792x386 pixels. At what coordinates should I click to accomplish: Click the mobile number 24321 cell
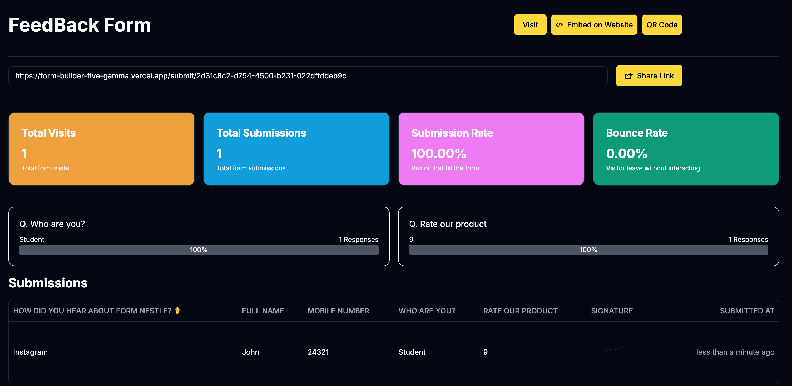click(318, 352)
